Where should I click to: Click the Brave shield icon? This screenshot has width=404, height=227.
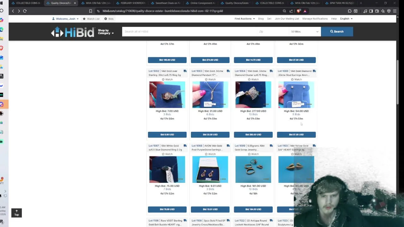299,11
